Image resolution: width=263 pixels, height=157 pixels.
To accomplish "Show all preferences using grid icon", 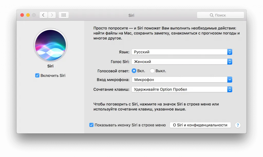I will pos(64,15).
